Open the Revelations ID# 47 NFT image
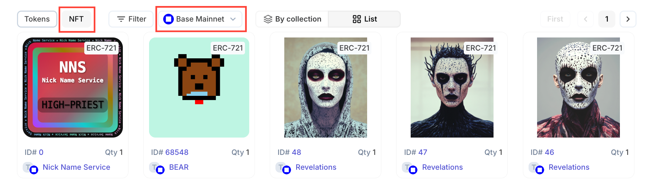This screenshot has height=186, width=650. point(452,88)
